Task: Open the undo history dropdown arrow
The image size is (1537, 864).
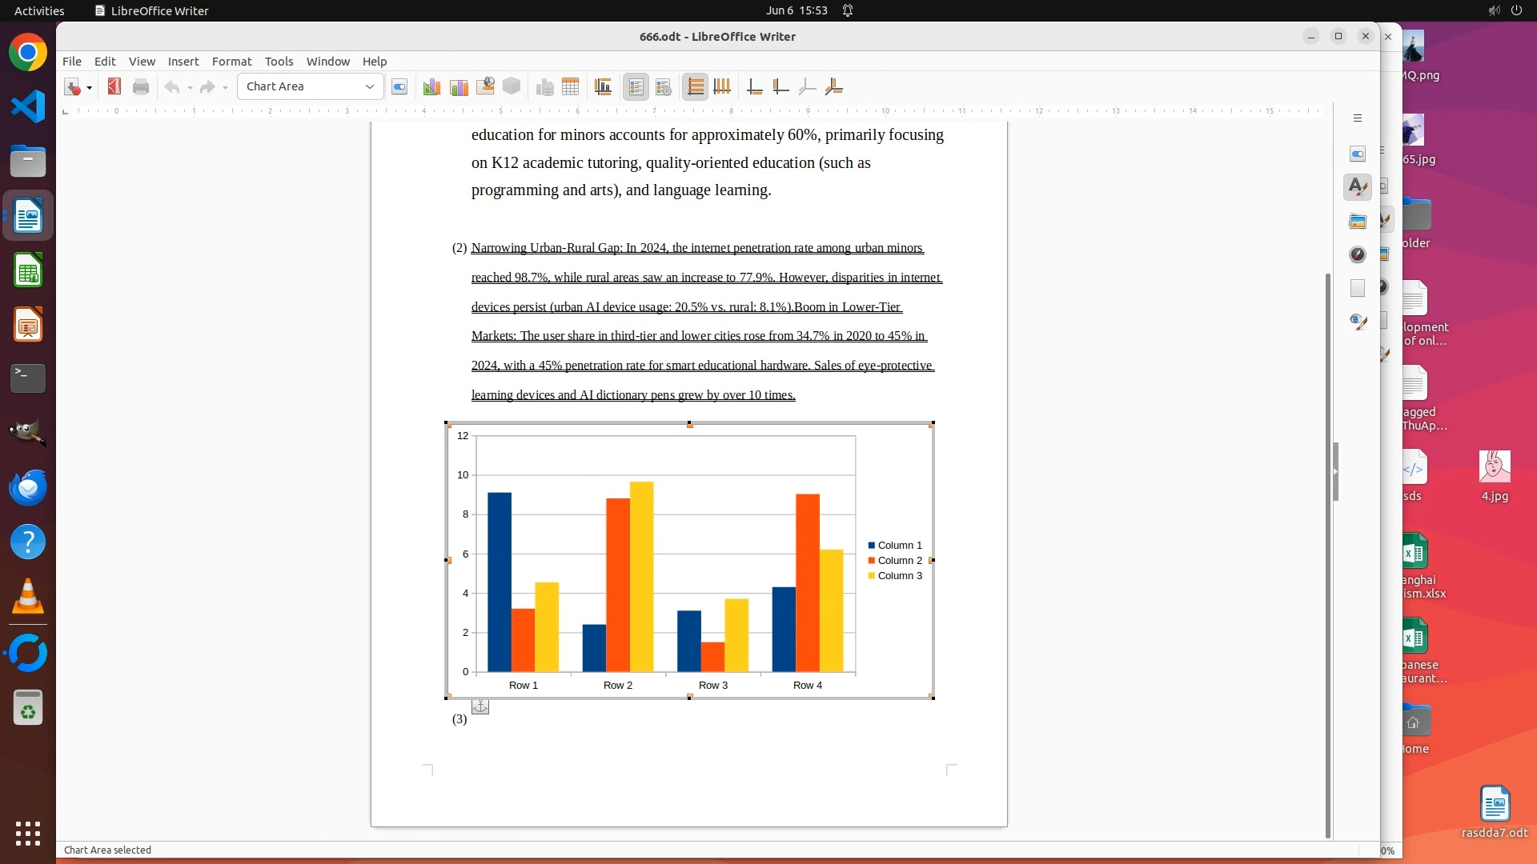Action: tap(190, 87)
